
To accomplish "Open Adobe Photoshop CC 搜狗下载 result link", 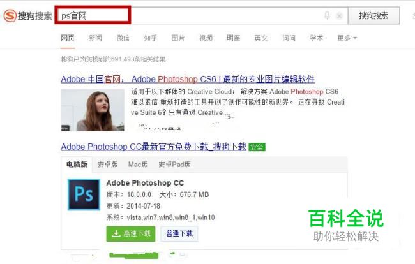I will point(153,147).
